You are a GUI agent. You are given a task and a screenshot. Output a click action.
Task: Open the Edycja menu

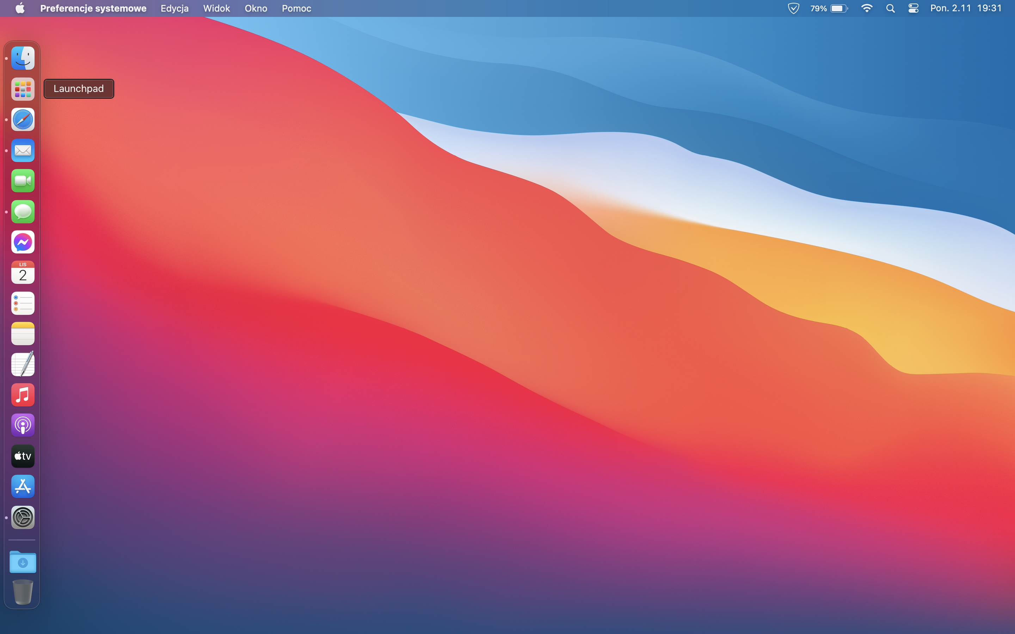(x=174, y=8)
